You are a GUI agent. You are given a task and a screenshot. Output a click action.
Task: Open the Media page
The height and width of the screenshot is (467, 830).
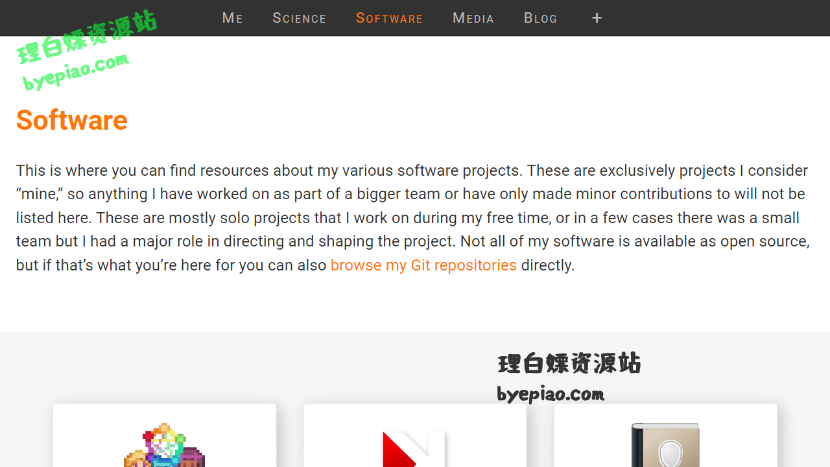pyautogui.click(x=473, y=18)
